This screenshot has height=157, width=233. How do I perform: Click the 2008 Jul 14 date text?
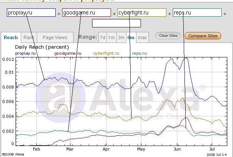(217, 155)
